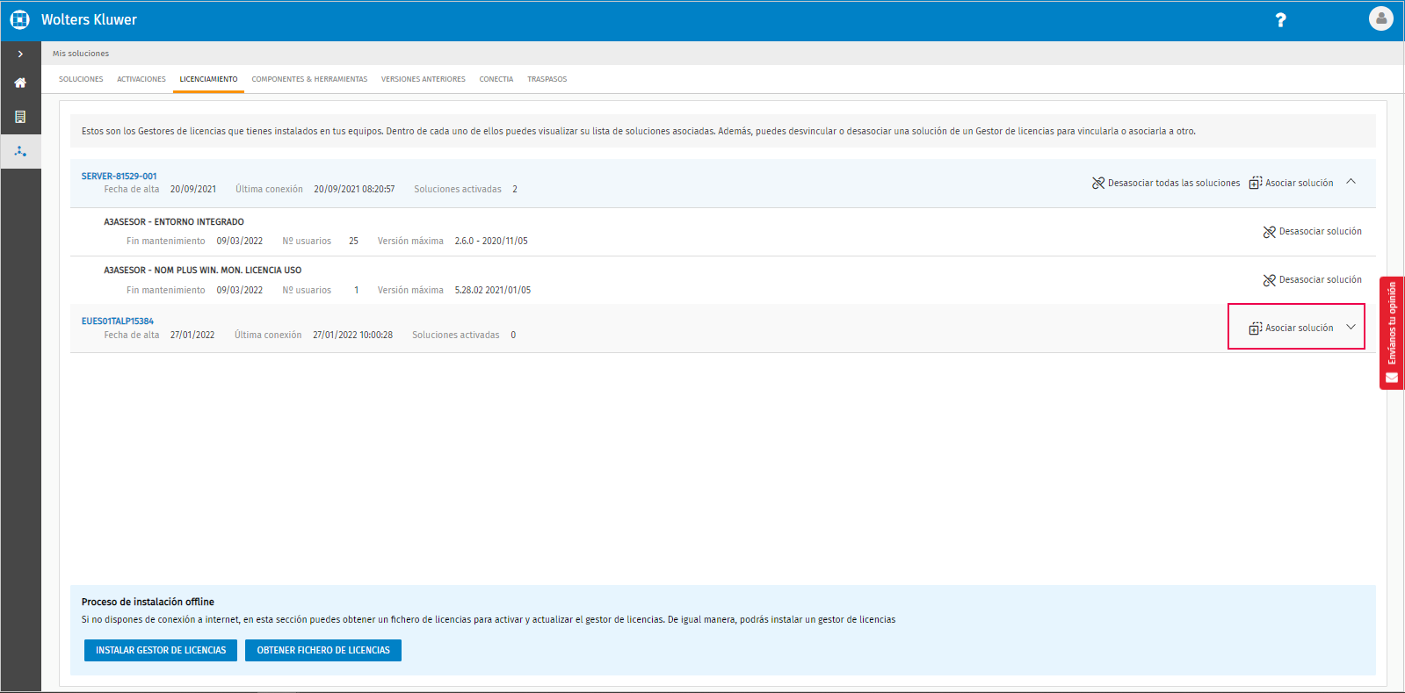
Task: Click the envelope icon on feedback tab
Action: point(1392,378)
